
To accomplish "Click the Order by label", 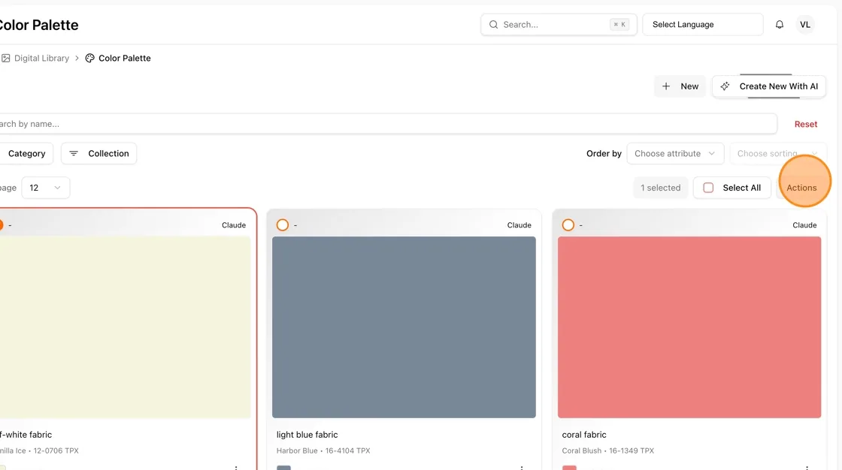I will coord(604,153).
